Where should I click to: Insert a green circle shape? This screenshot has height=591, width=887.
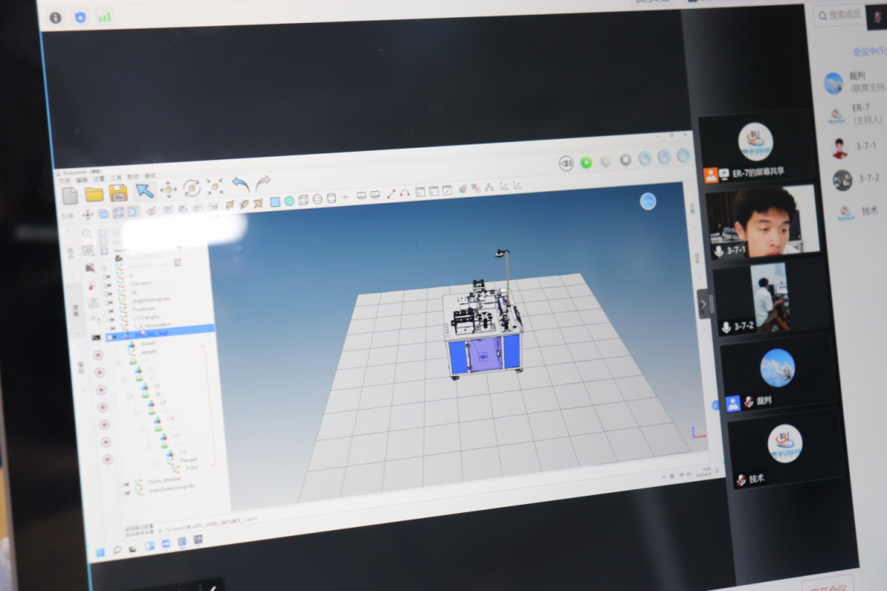pyautogui.click(x=289, y=201)
